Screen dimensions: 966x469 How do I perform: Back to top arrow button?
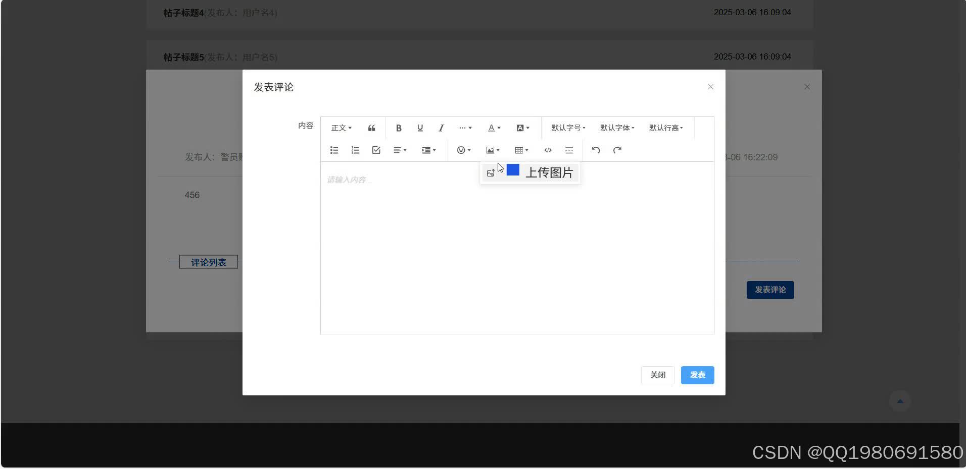pyautogui.click(x=900, y=401)
